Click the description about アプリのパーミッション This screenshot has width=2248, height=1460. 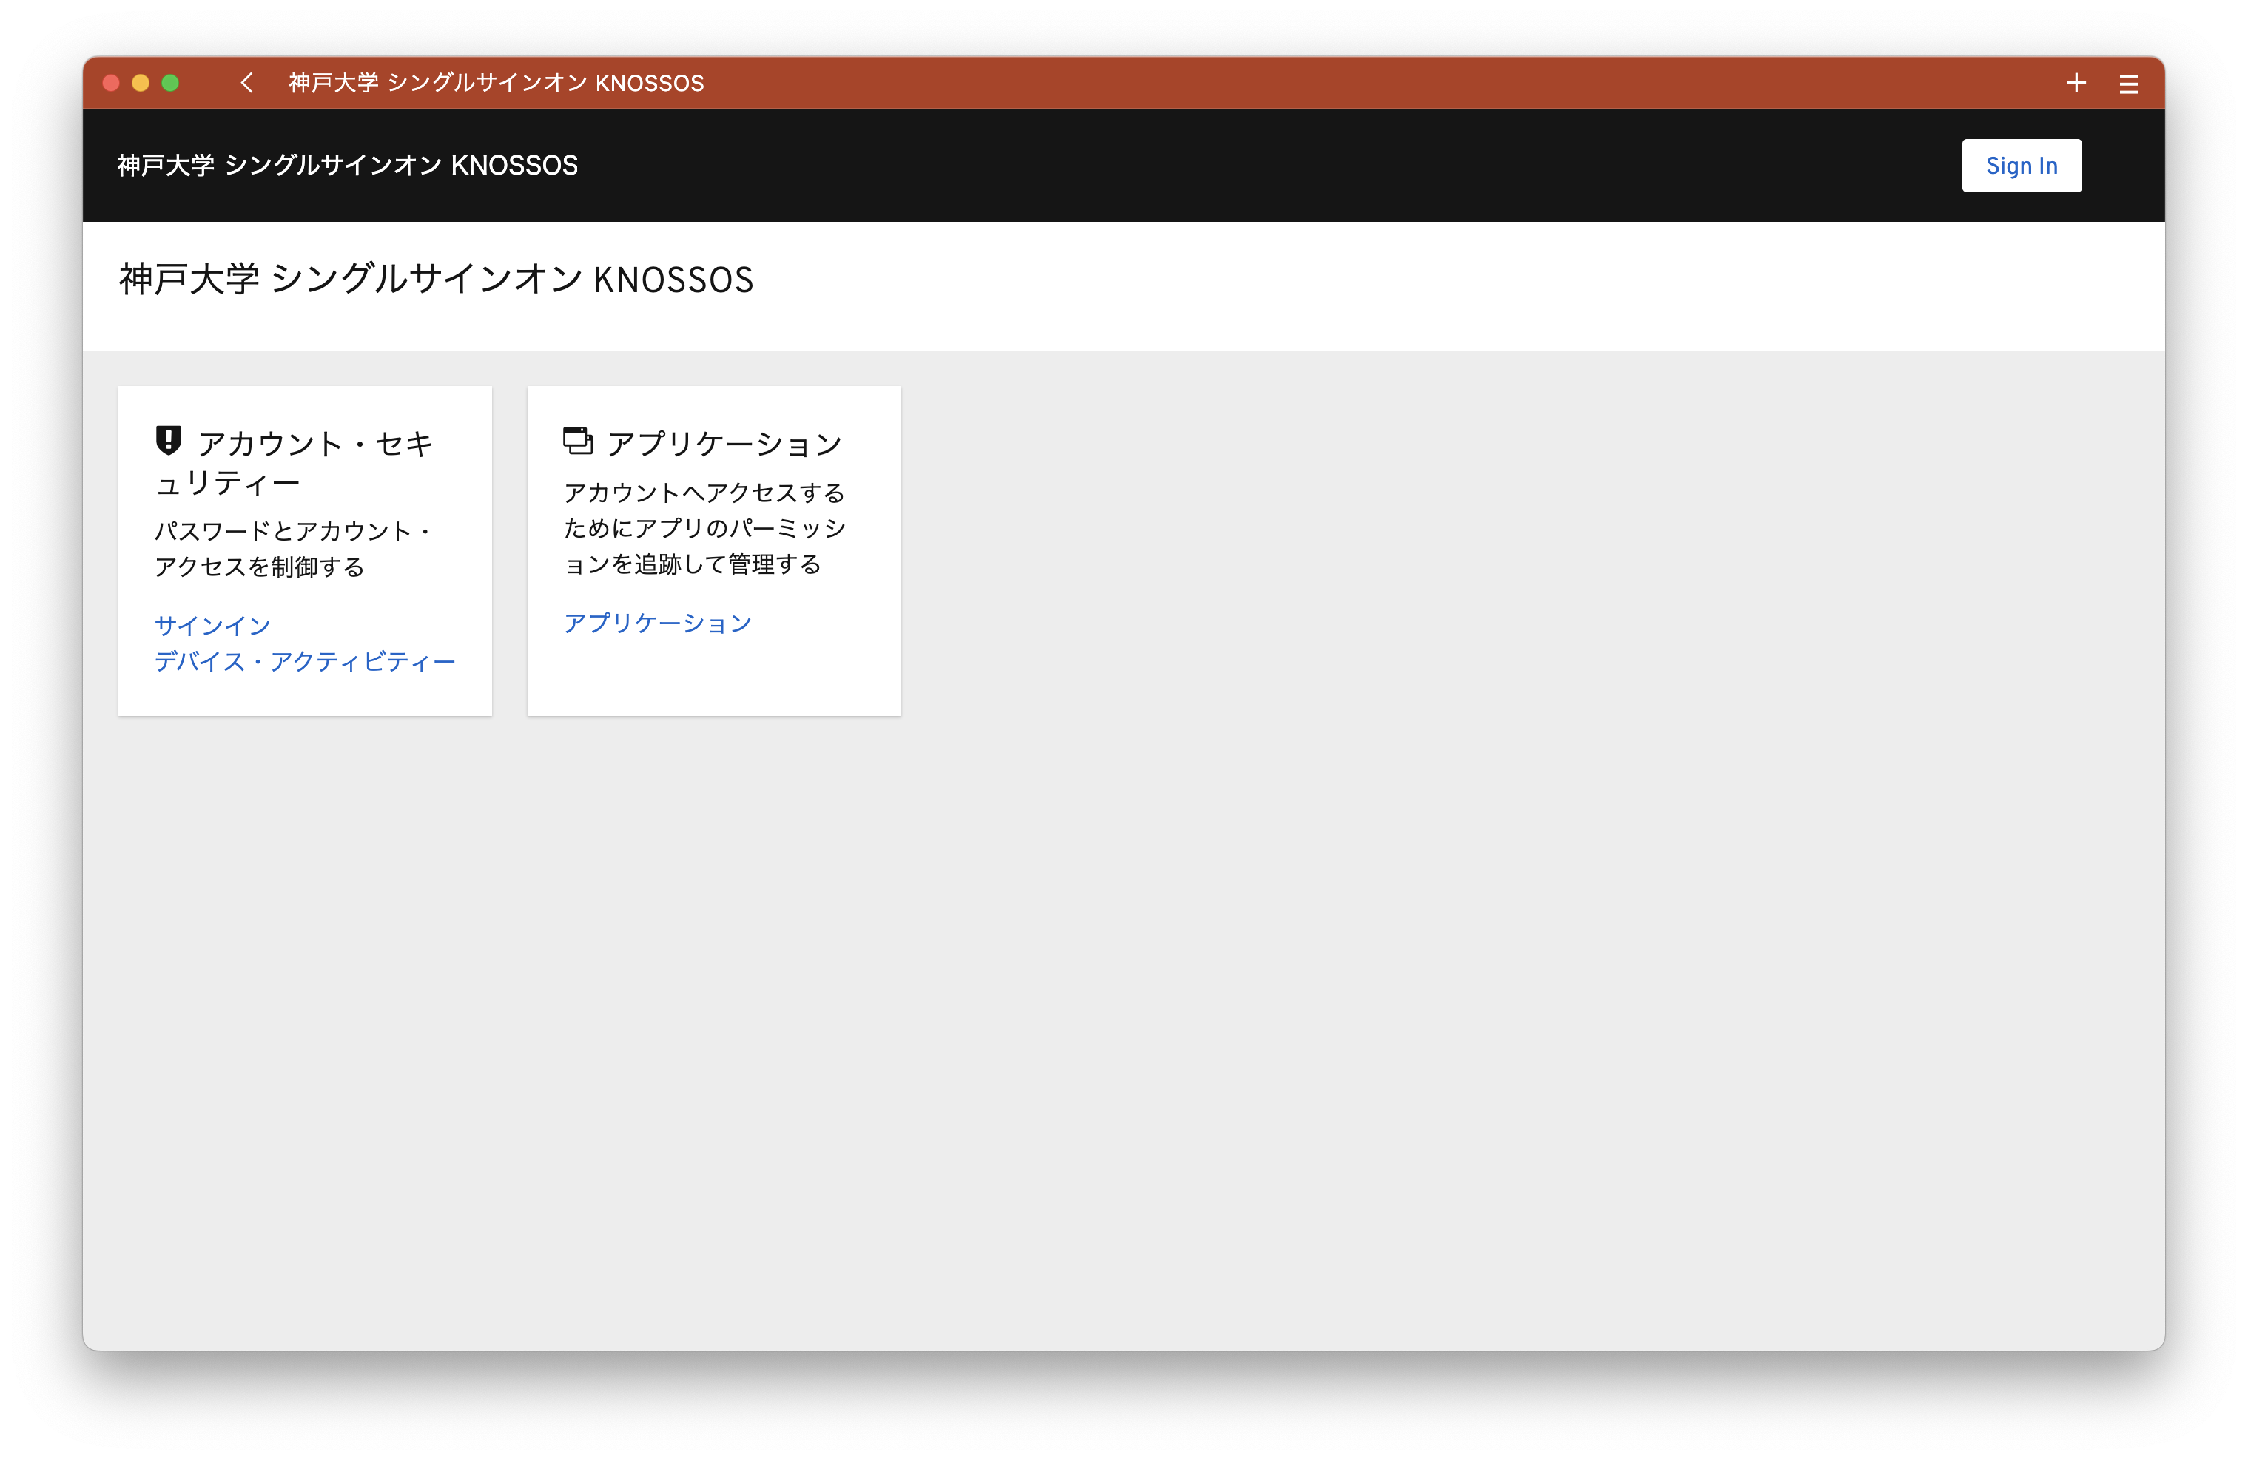point(704,528)
